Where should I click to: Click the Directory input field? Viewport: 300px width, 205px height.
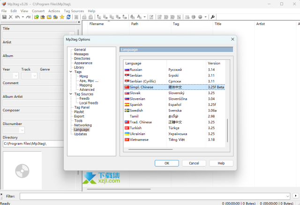33,144
